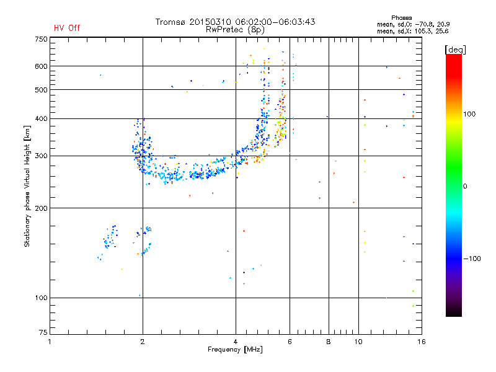Image resolution: width=496 pixels, height=372 pixels.
Task: Click the x-axis tick label '6'
Action: tap(290, 342)
